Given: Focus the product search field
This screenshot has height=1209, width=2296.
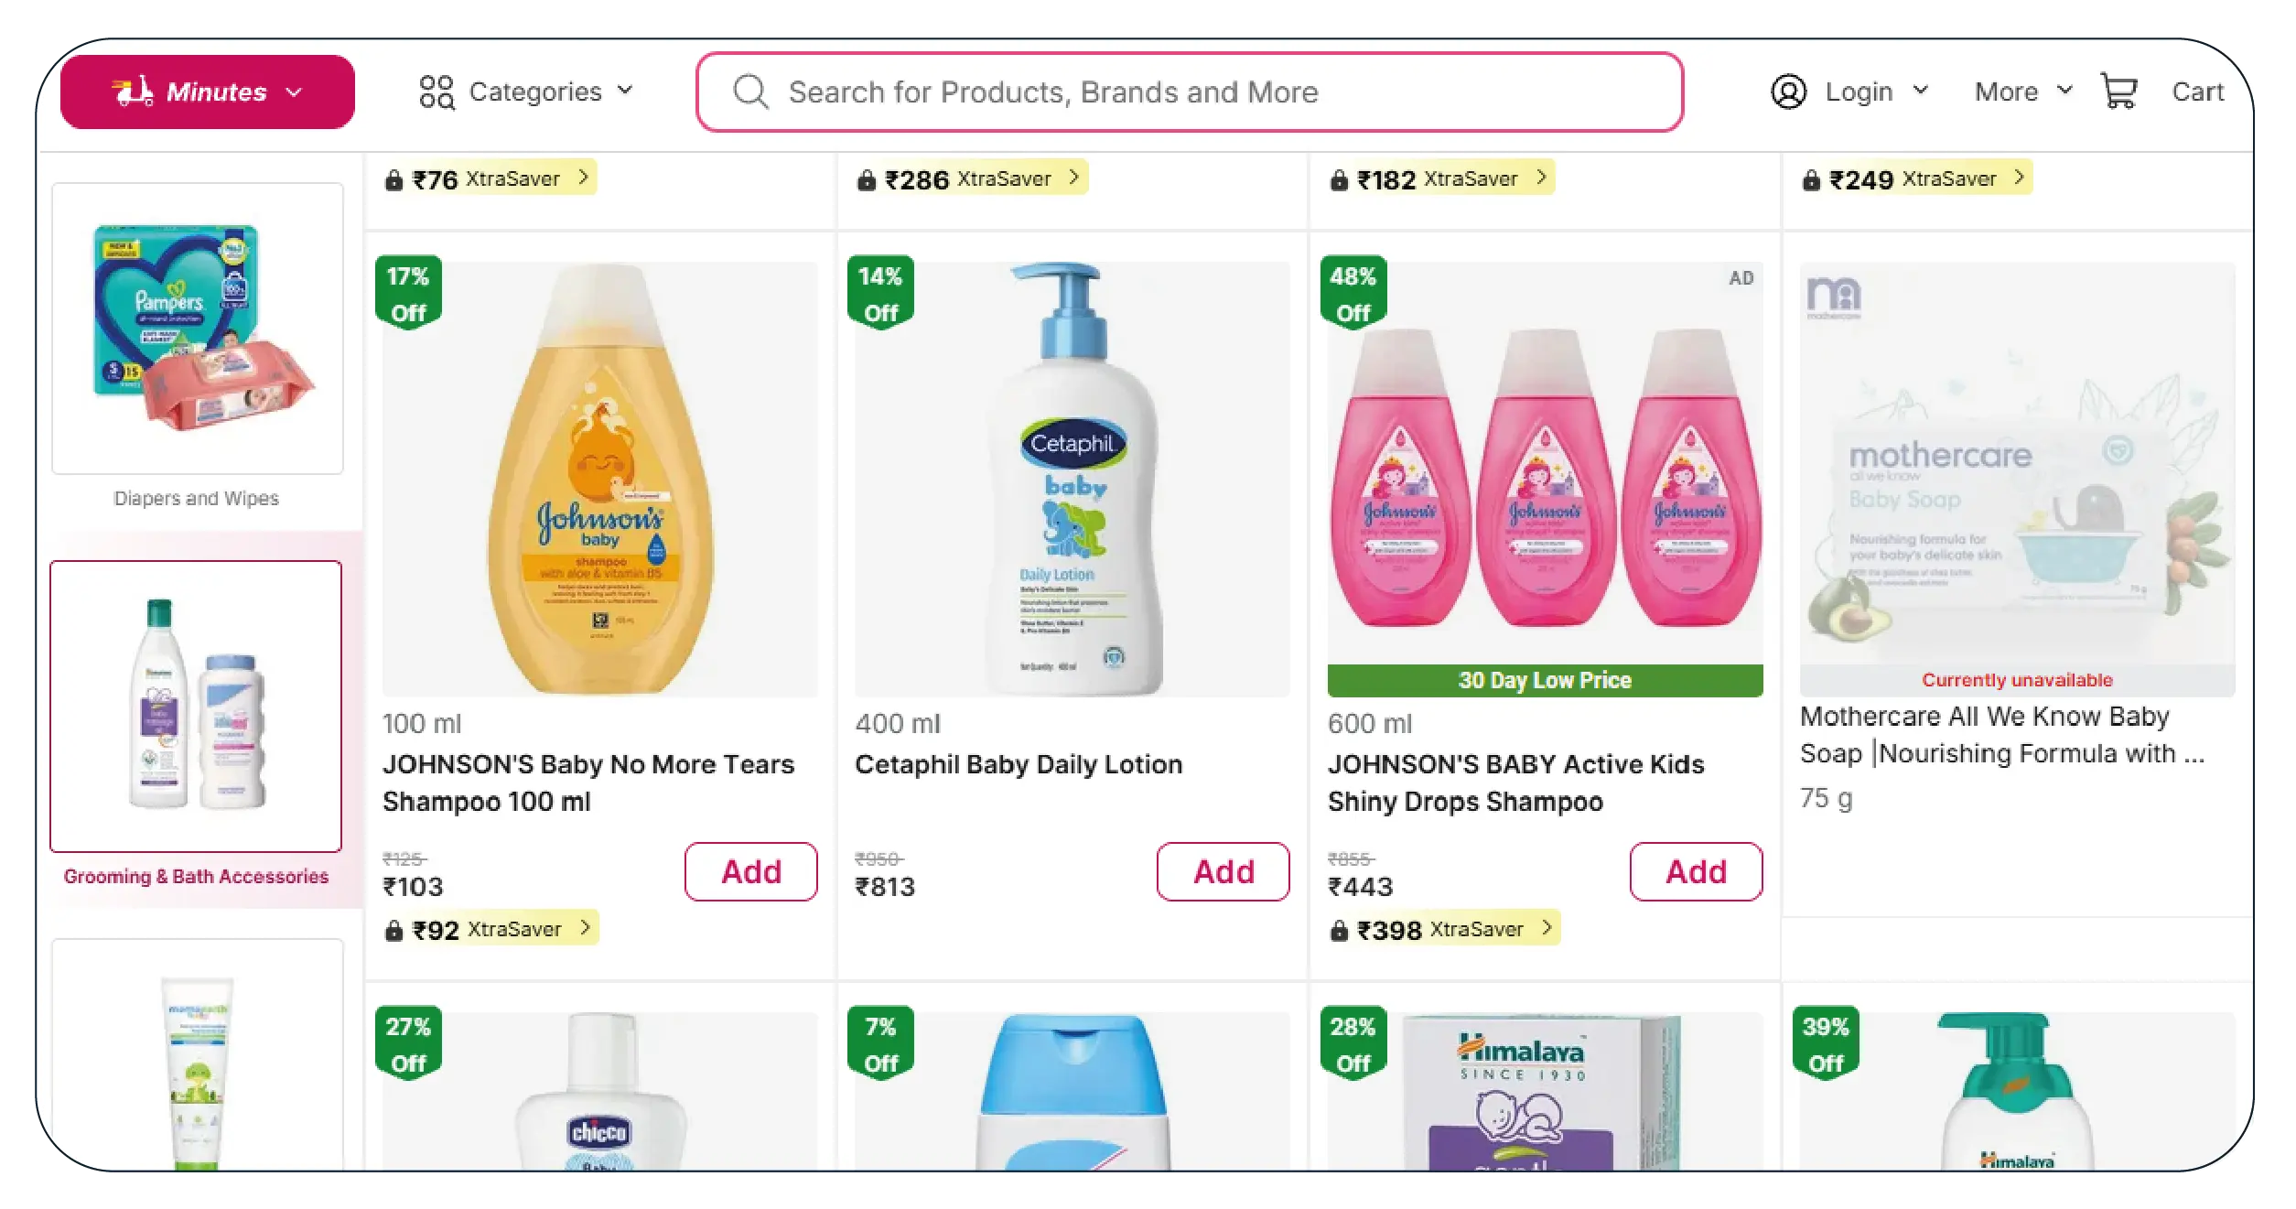Looking at the screenshot, I should pyautogui.click(x=1190, y=92).
